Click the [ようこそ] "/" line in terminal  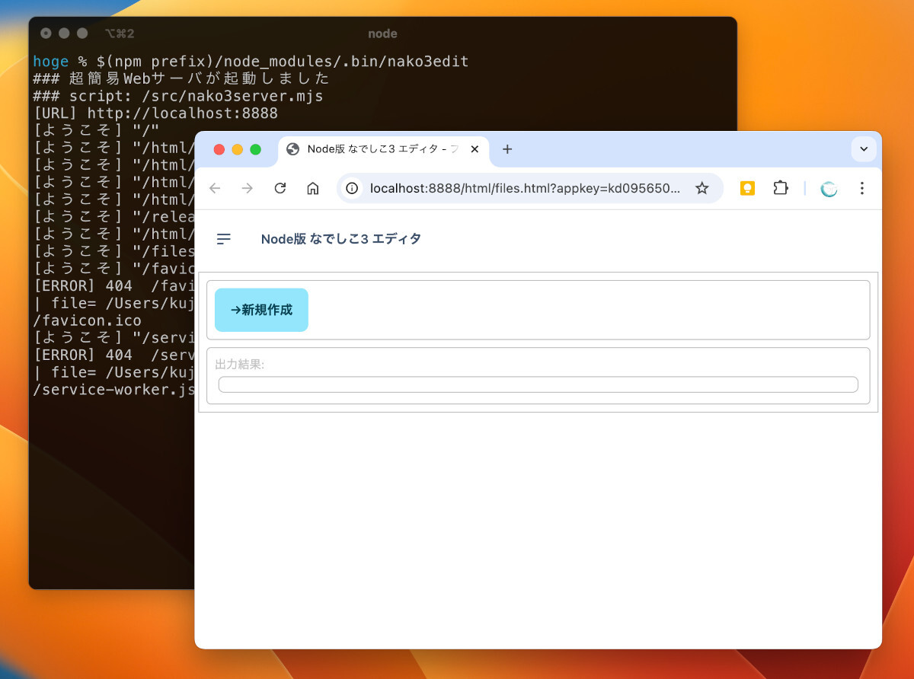tap(96, 132)
